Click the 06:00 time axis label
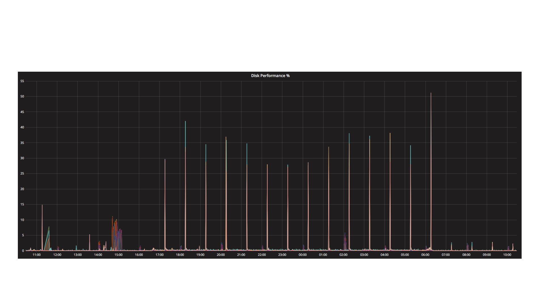Viewport: 544px width, 306px height. (x=425, y=255)
